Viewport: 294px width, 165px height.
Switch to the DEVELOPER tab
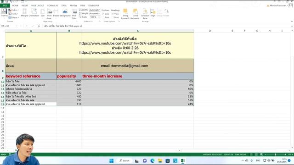coord(94,5)
